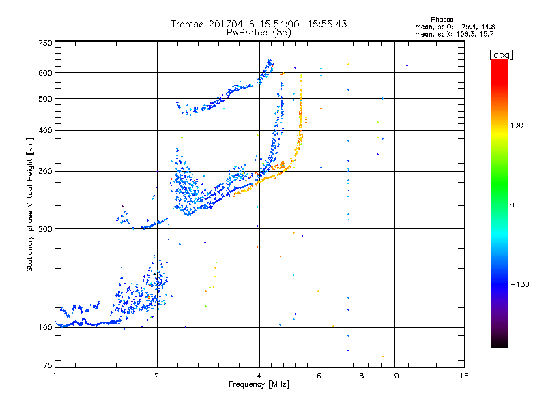Click the subtitle 'RwPretec (8p)'
Screen dimensions: 546x409
pyautogui.click(x=259, y=33)
